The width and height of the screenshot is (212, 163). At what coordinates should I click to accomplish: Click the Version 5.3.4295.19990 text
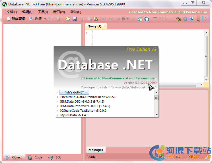click(140, 83)
